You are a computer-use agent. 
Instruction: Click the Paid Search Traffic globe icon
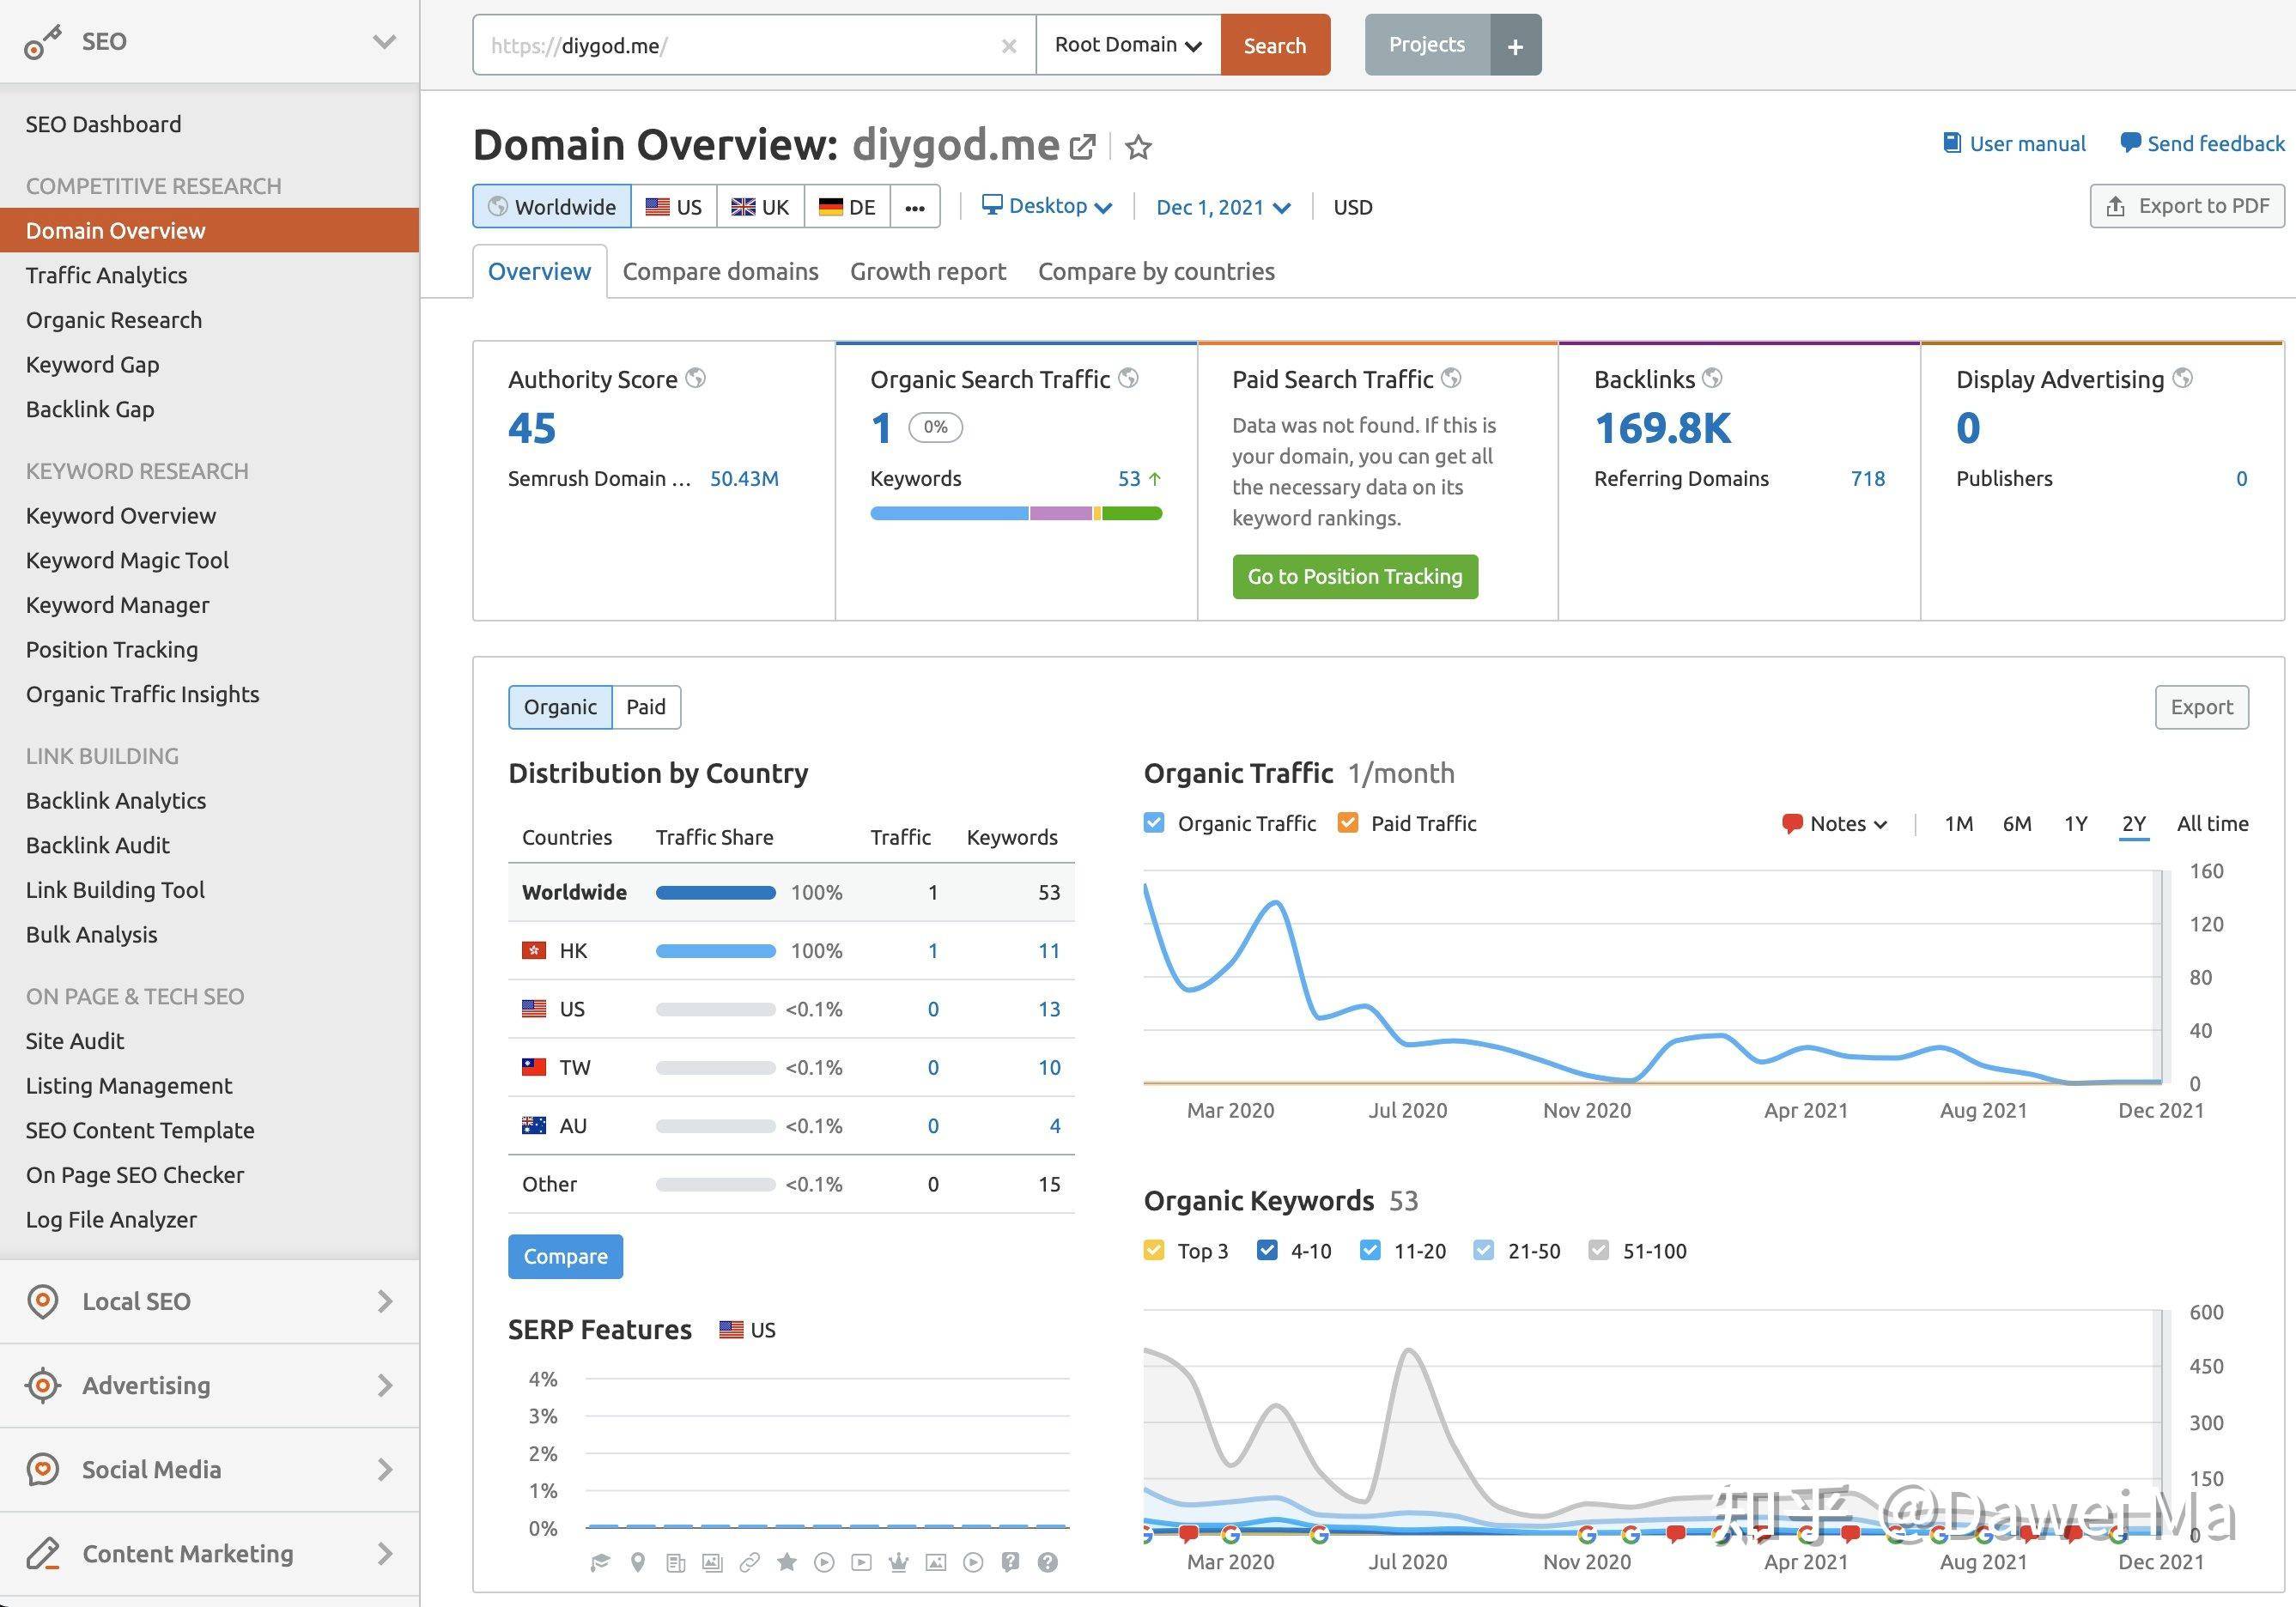(x=1451, y=378)
